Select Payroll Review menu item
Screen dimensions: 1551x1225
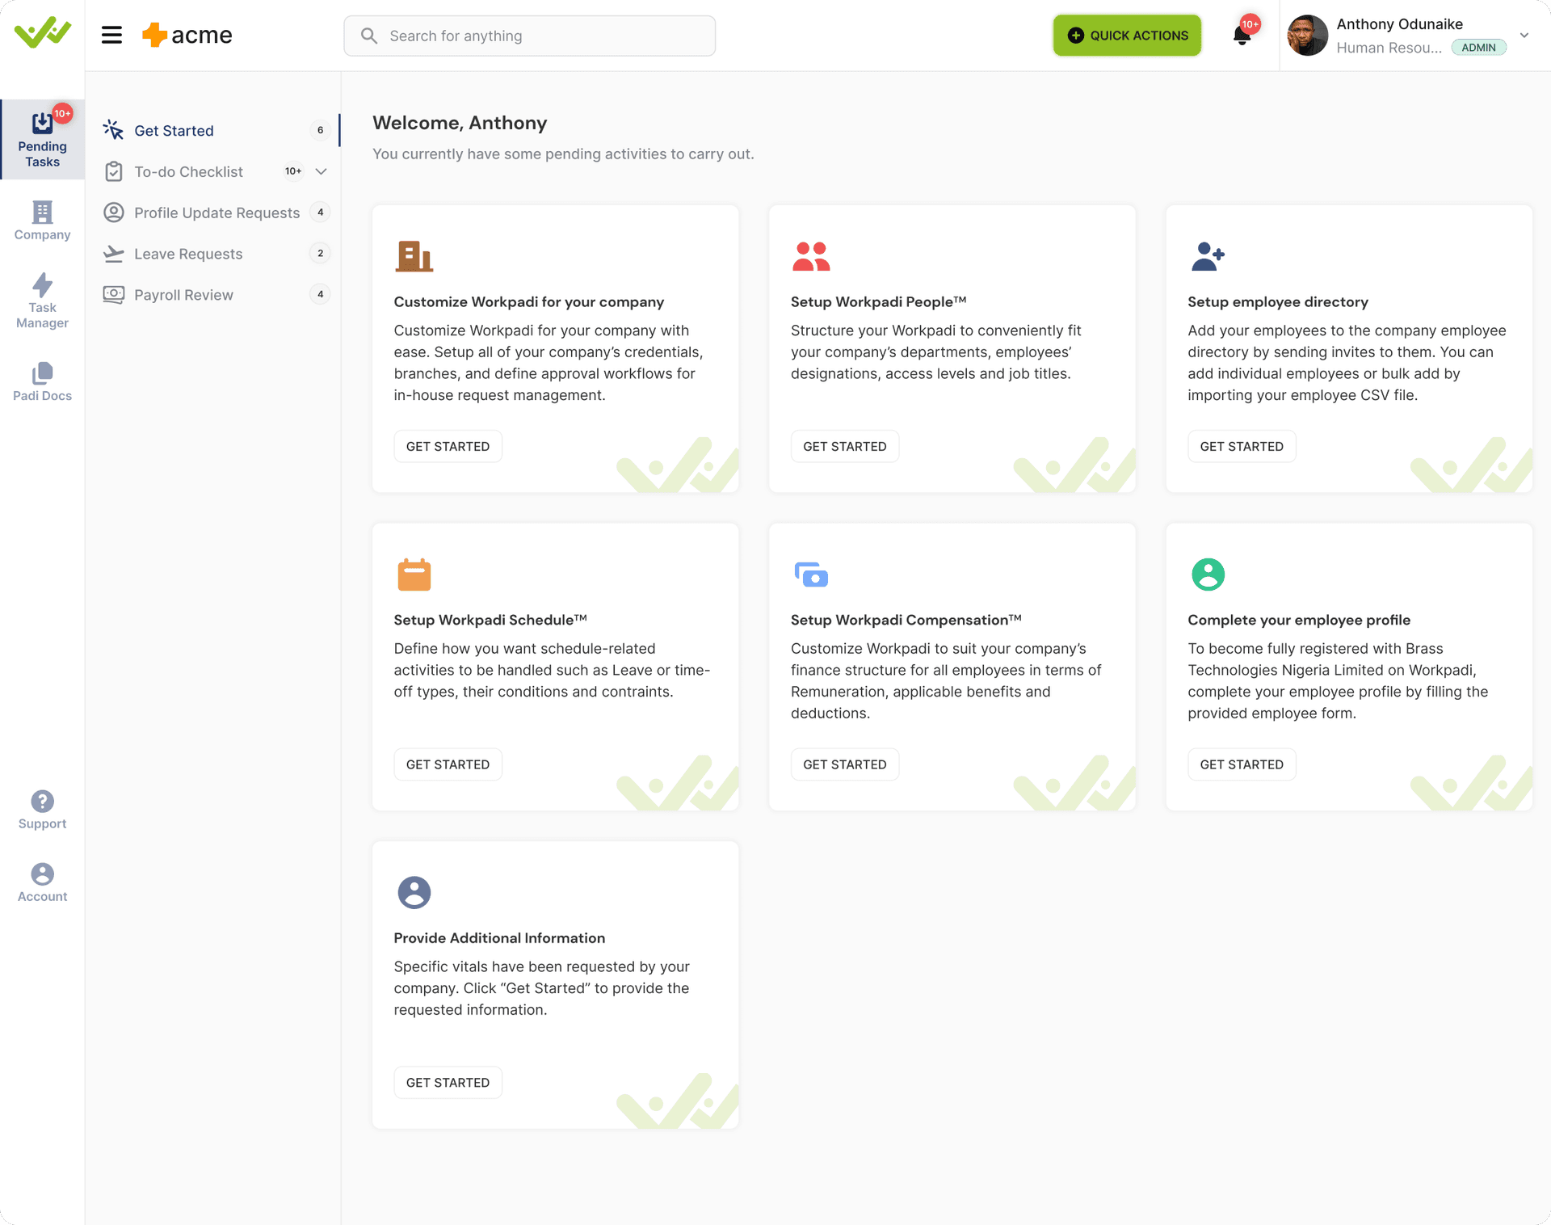(x=216, y=295)
